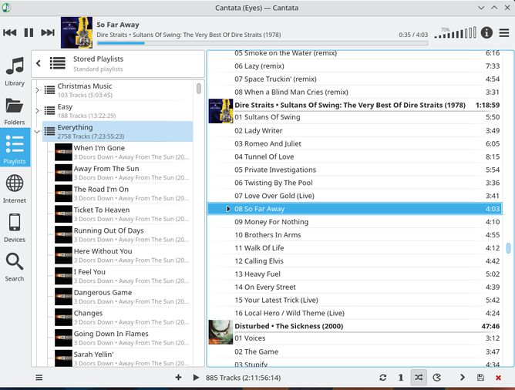Viewport: 515px width, 390px height.
Task: Open the Folders view
Action: point(15,111)
